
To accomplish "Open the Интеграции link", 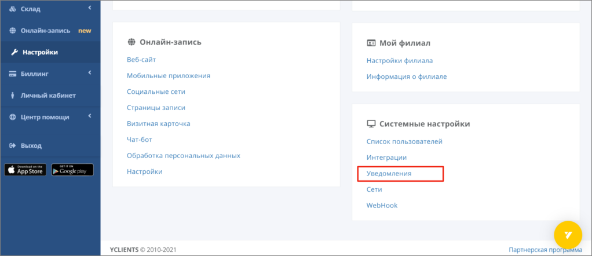I will tap(386, 158).
